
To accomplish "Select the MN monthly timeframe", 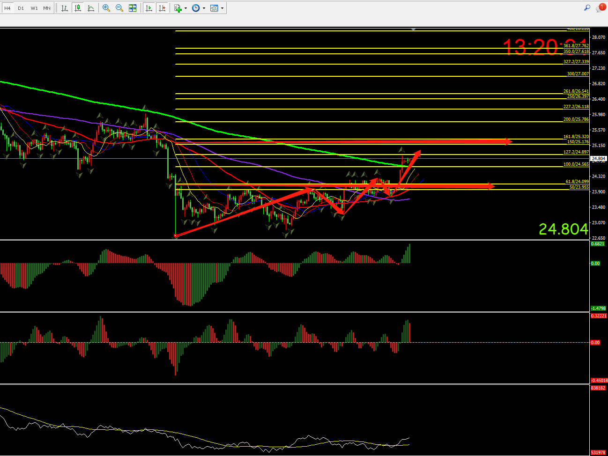I will point(47,8).
